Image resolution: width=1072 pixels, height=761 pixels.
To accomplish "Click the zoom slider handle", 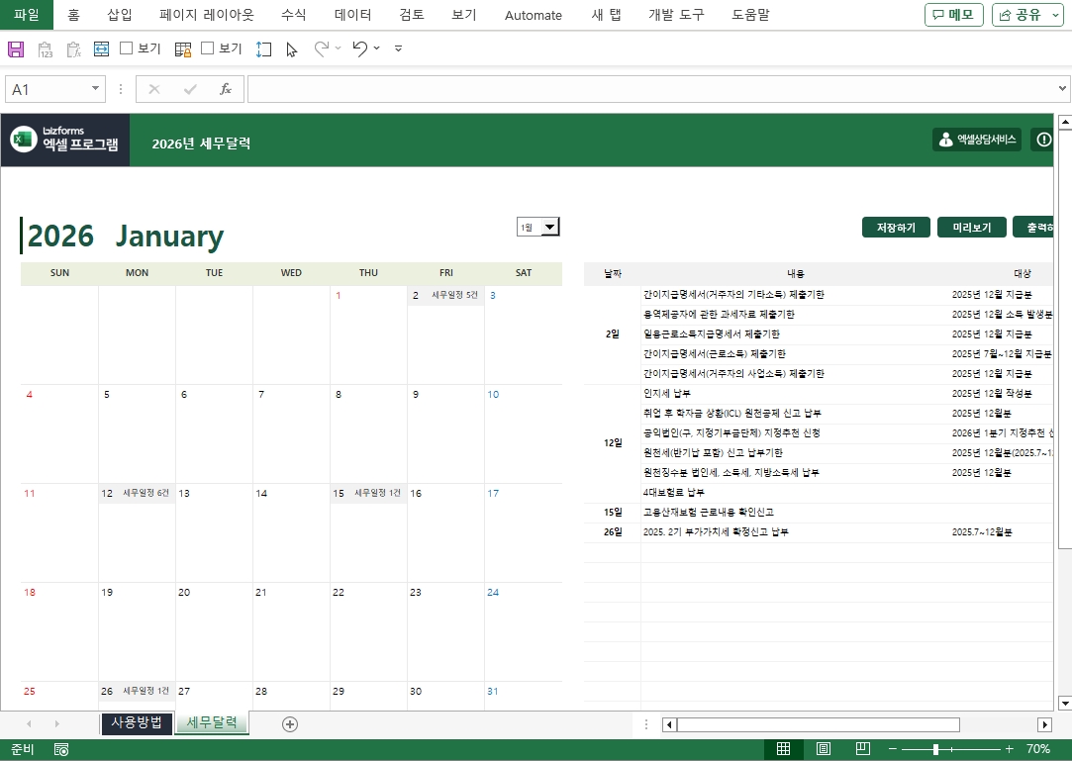I will pyautogui.click(x=936, y=749).
